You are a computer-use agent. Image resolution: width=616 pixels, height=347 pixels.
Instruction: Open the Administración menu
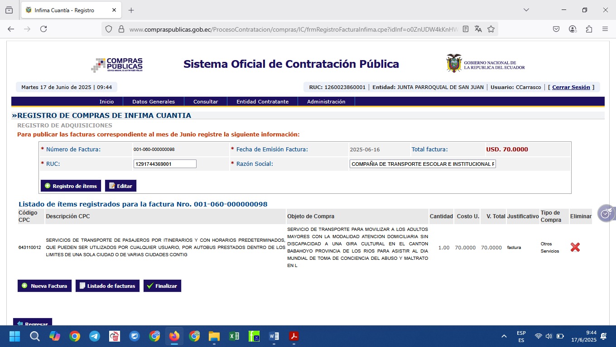[x=326, y=102]
